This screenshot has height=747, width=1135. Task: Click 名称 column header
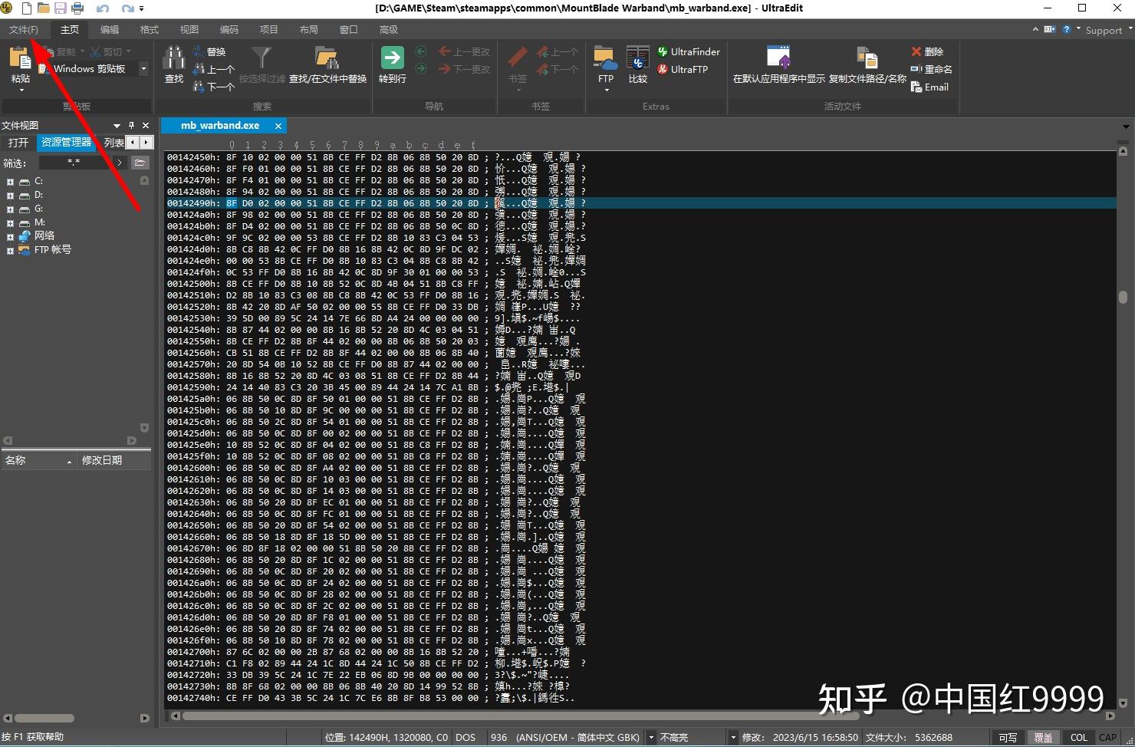tap(38, 460)
